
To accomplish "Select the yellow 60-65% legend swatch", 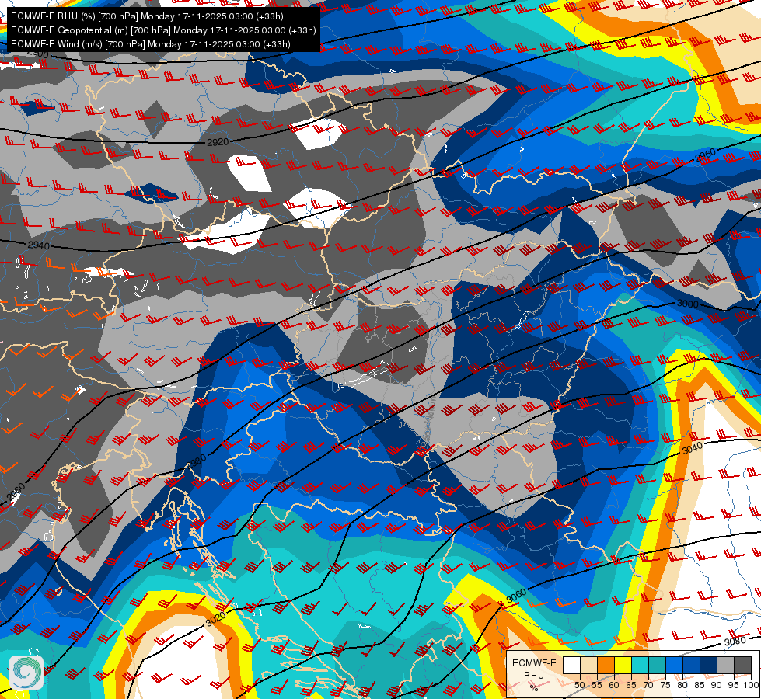I will tap(623, 665).
